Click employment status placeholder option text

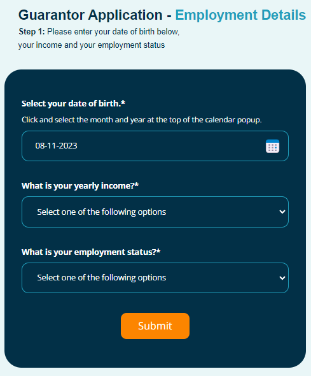point(101,278)
